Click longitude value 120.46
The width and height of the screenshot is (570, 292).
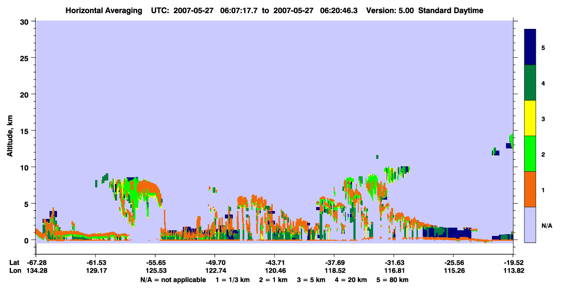pos(274,271)
